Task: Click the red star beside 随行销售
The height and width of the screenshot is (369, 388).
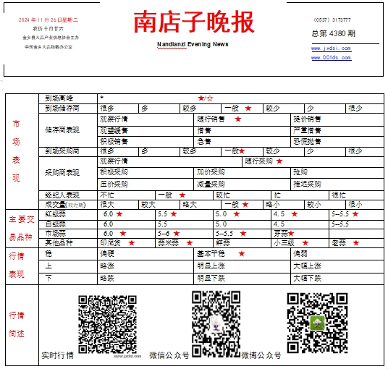Action: tap(238, 119)
